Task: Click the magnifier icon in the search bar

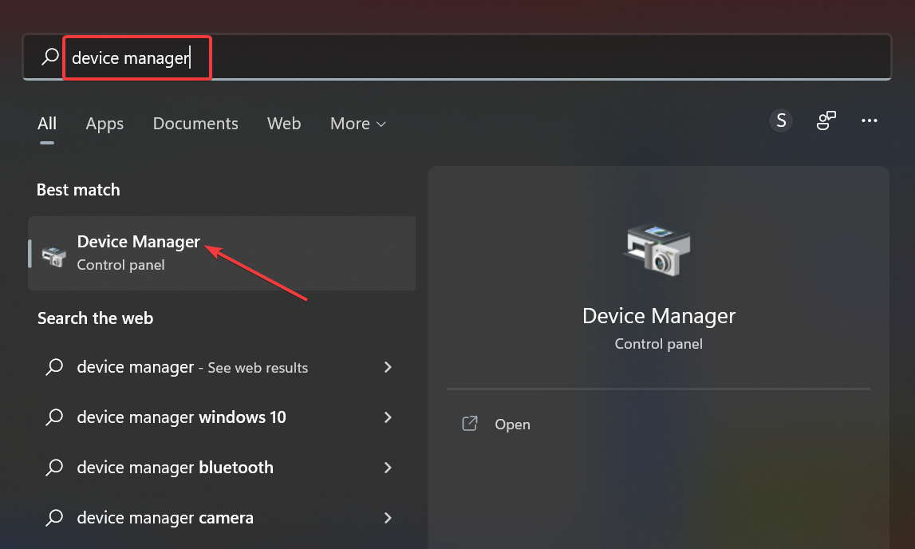Action: tap(49, 57)
